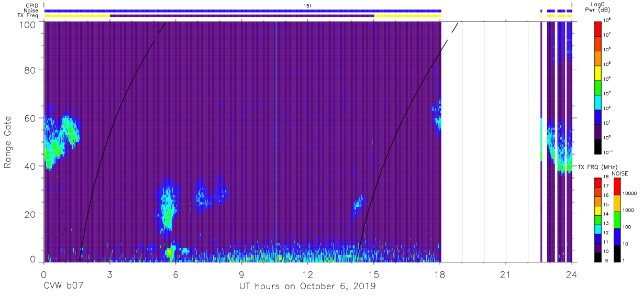643x297 pixels.
Task: Select the purple 10-11 MHz frequency swatch
Action: pyautogui.click(x=597, y=247)
